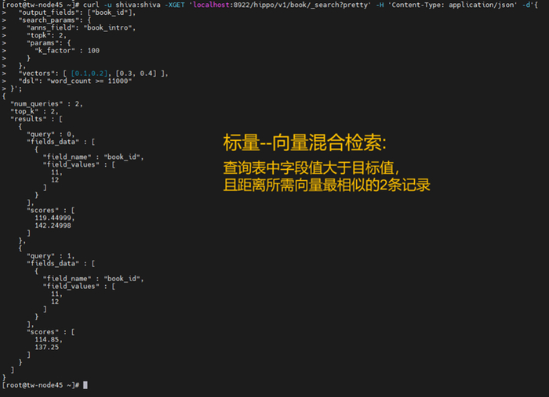Image resolution: width=549 pixels, height=397 pixels.
Task: Click the -H Content-Type header option
Action: coord(446,5)
